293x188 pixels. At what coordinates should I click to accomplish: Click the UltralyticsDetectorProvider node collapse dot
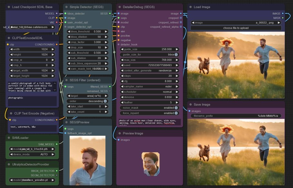[x=9, y=164]
